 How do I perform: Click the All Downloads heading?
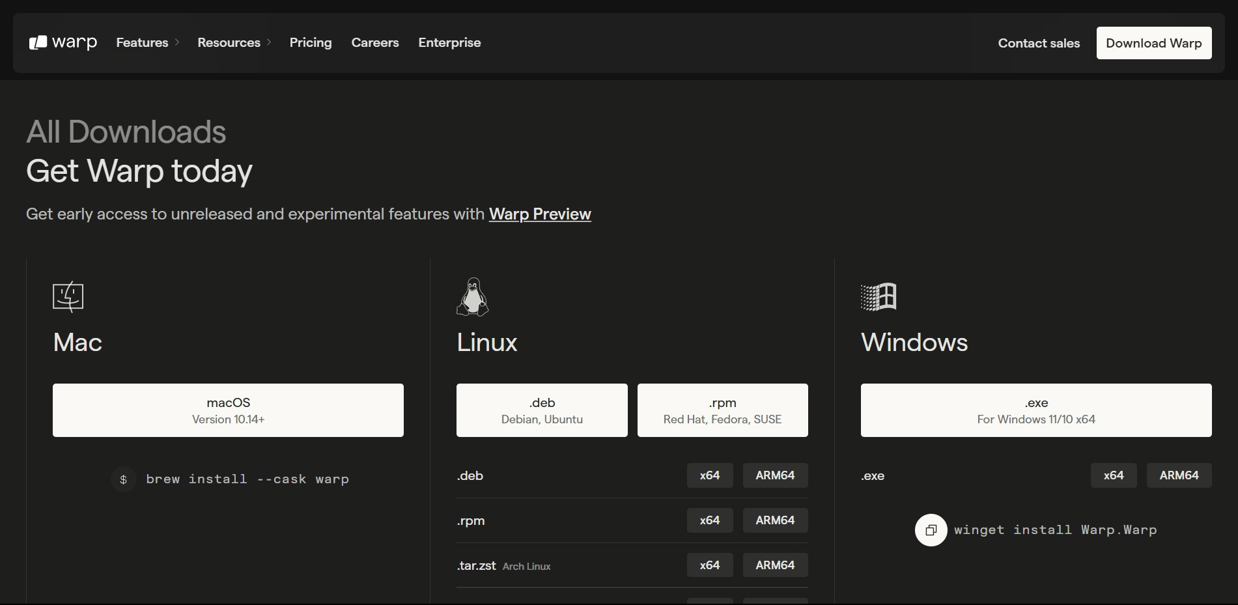tap(126, 132)
